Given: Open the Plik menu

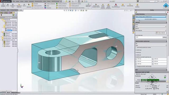Looking at the screenshot, I should point(14,1).
